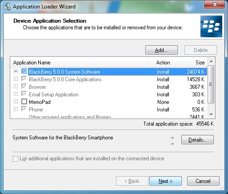Click the application list scrollbar thumb
Viewport: 228px width, 194px height.
(x=211, y=84)
